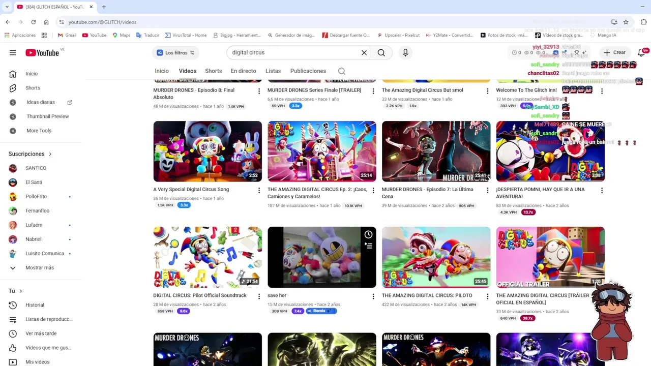This screenshot has width=651, height=366.
Task: Open Ideas diarias in the sidebar
Action: click(41, 102)
